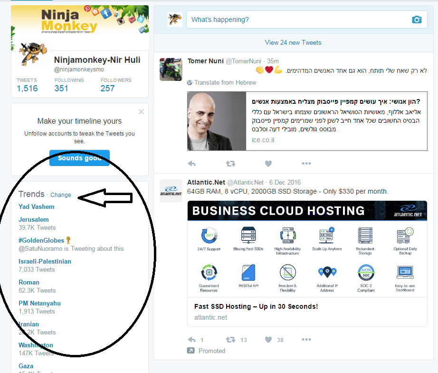Image resolution: width=438 pixels, height=373 pixels.
Task: Click the camera icon in tweet box
Action: (416, 20)
